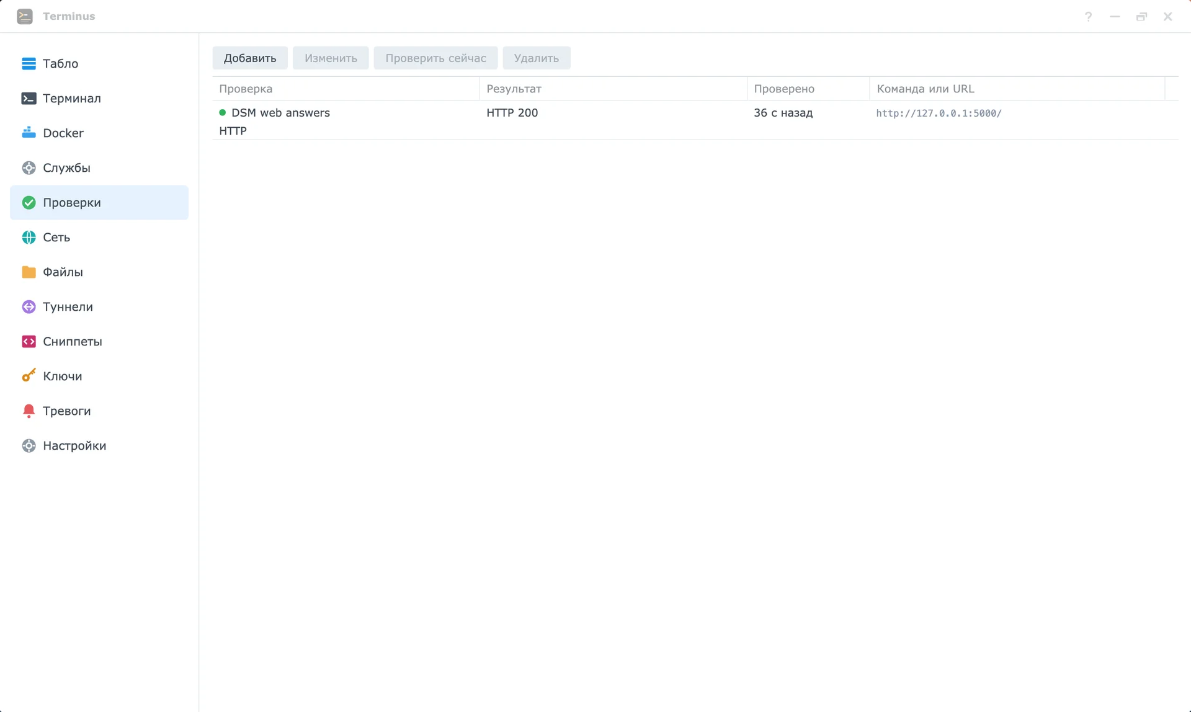Select the Туннели purple icon
The height and width of the screenshot is (712, 1191).
point(29,306)
